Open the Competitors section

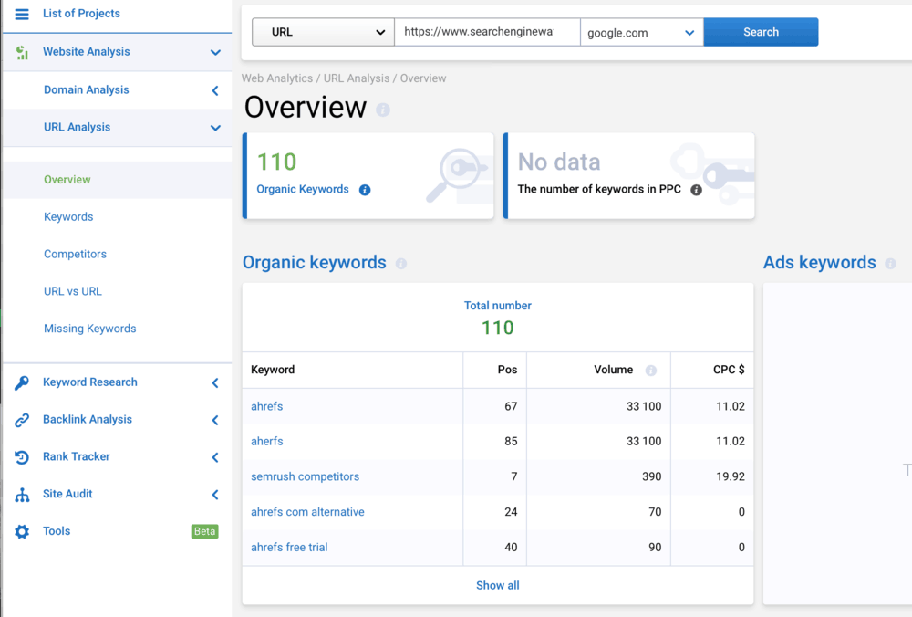[x=75, y=254]
